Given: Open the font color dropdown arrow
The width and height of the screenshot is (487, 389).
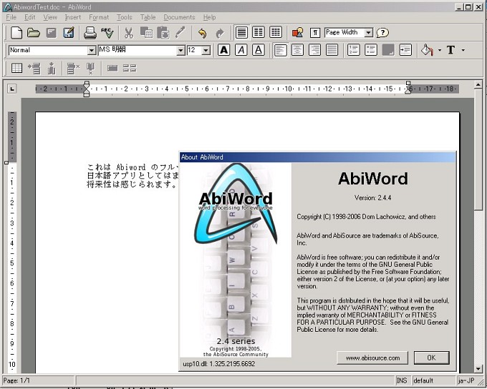Looking at the screenshot, I should pyautogui.click(x=463, y=50).
